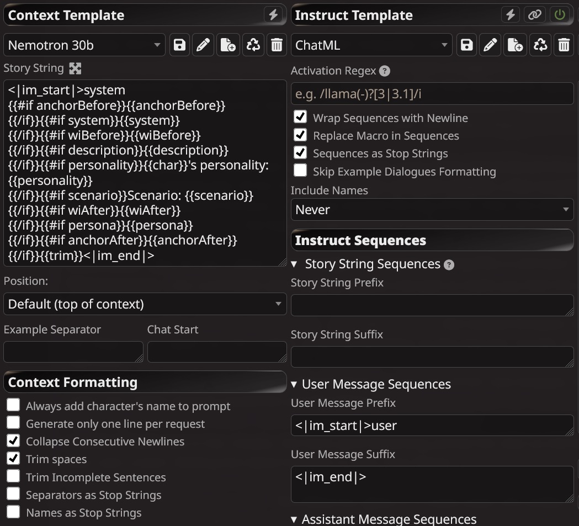
Task: Open the Position dropdown
Action: point(145,304)
